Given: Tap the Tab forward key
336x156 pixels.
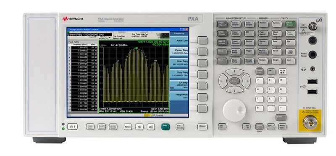Looking at the screenshot, I should (x=247, y=127).
